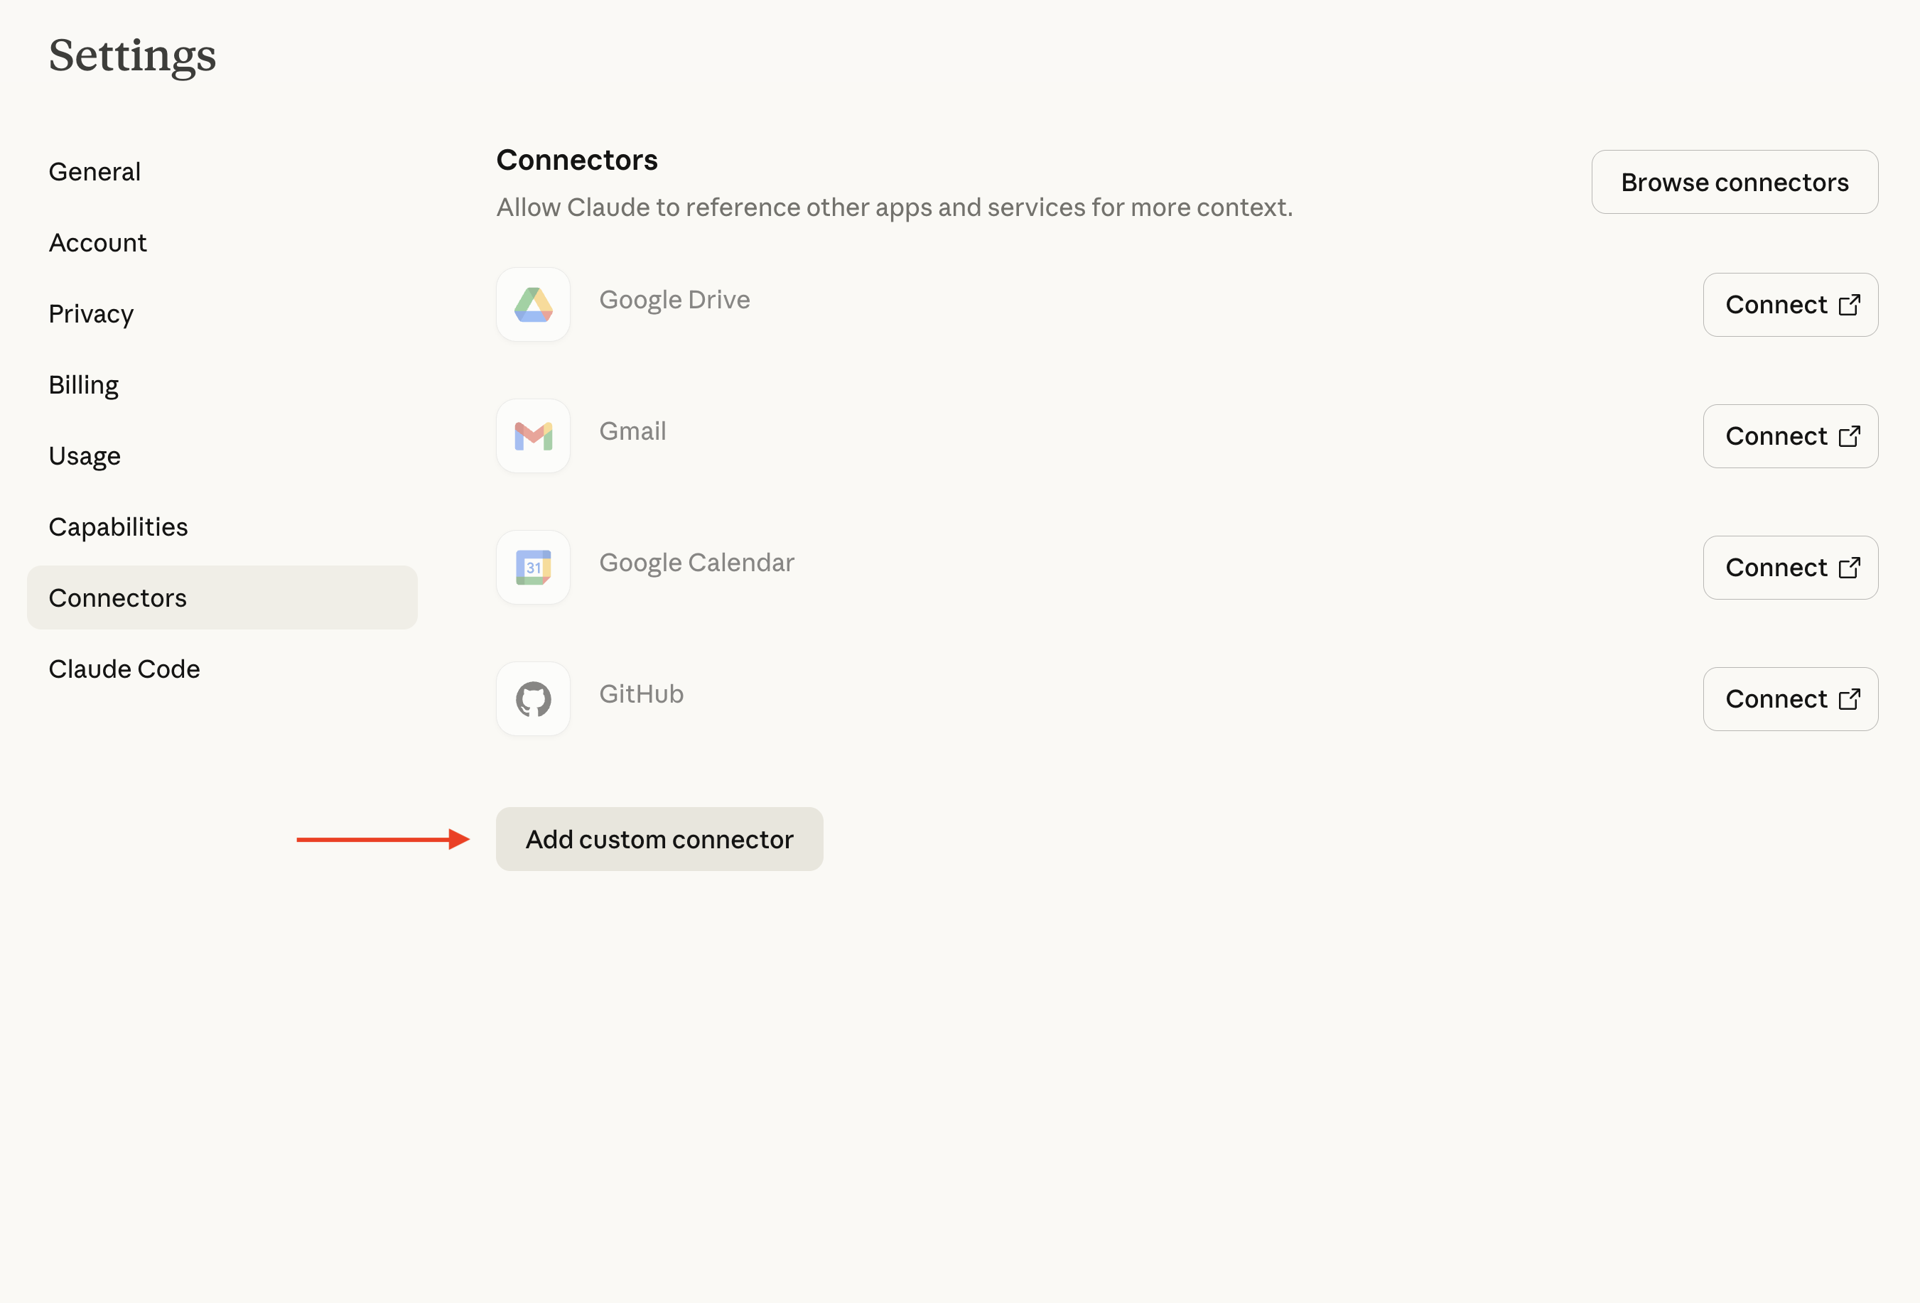Open Capabilities in the sidebar
Viewport: 1920px width, 1303px height.
tap(118, 527)
